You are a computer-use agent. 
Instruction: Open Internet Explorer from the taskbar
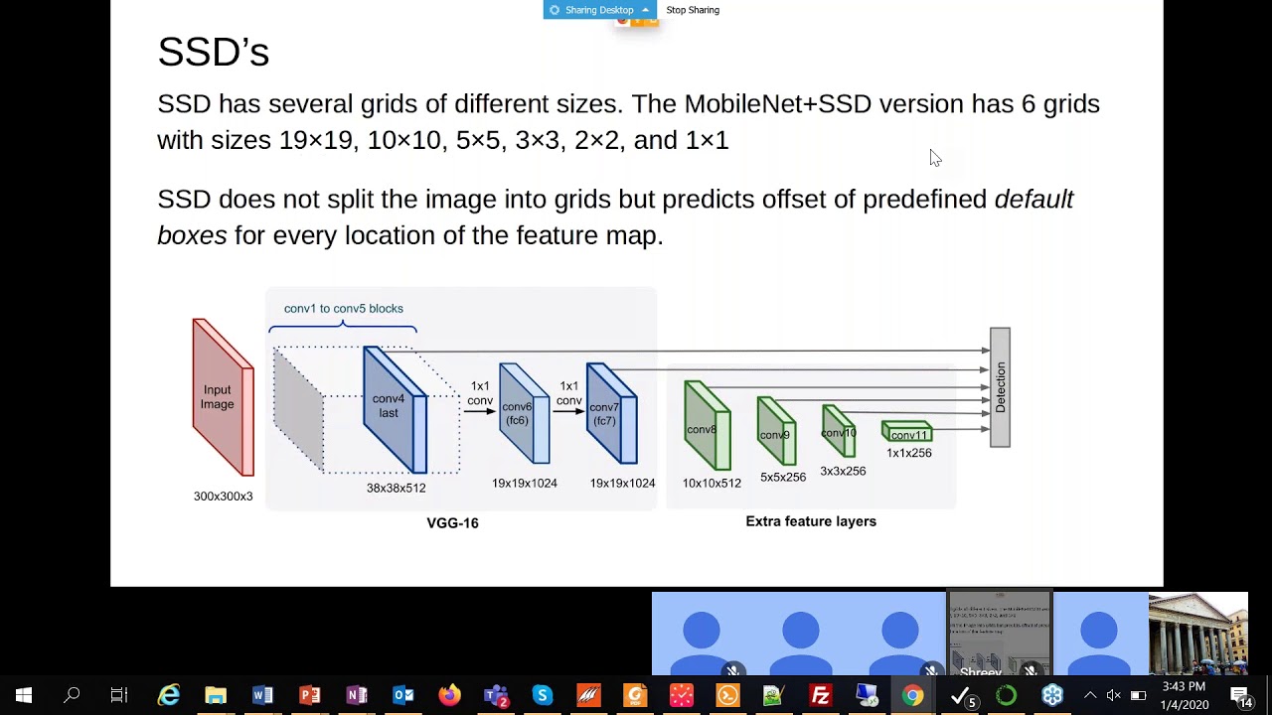[169, 696]
